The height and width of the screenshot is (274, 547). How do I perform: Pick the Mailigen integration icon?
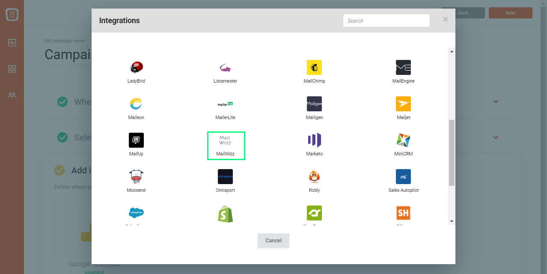(314, 104)
